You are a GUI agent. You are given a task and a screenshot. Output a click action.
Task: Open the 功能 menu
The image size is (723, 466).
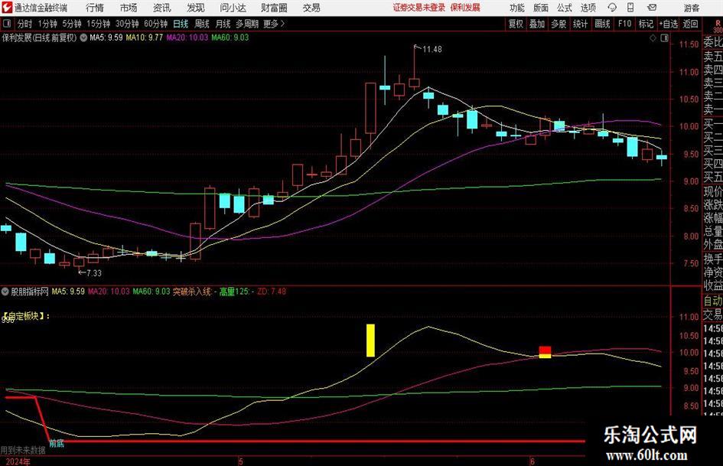pos(517,8)
